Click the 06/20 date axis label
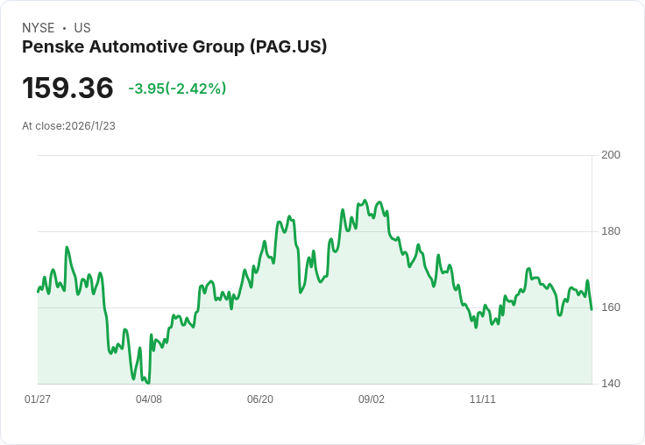The width and height of the screenshot is (645, 445). tap(260, 399)
